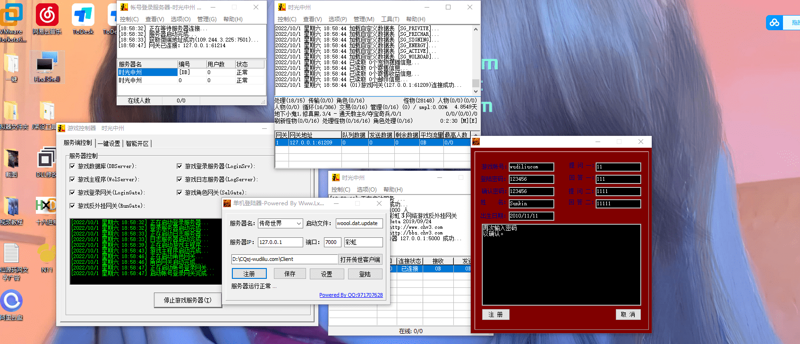Click the anti-cheat gateway 时光中州 window title icon
The image size is (800, 344).
[x=336, y=177]
